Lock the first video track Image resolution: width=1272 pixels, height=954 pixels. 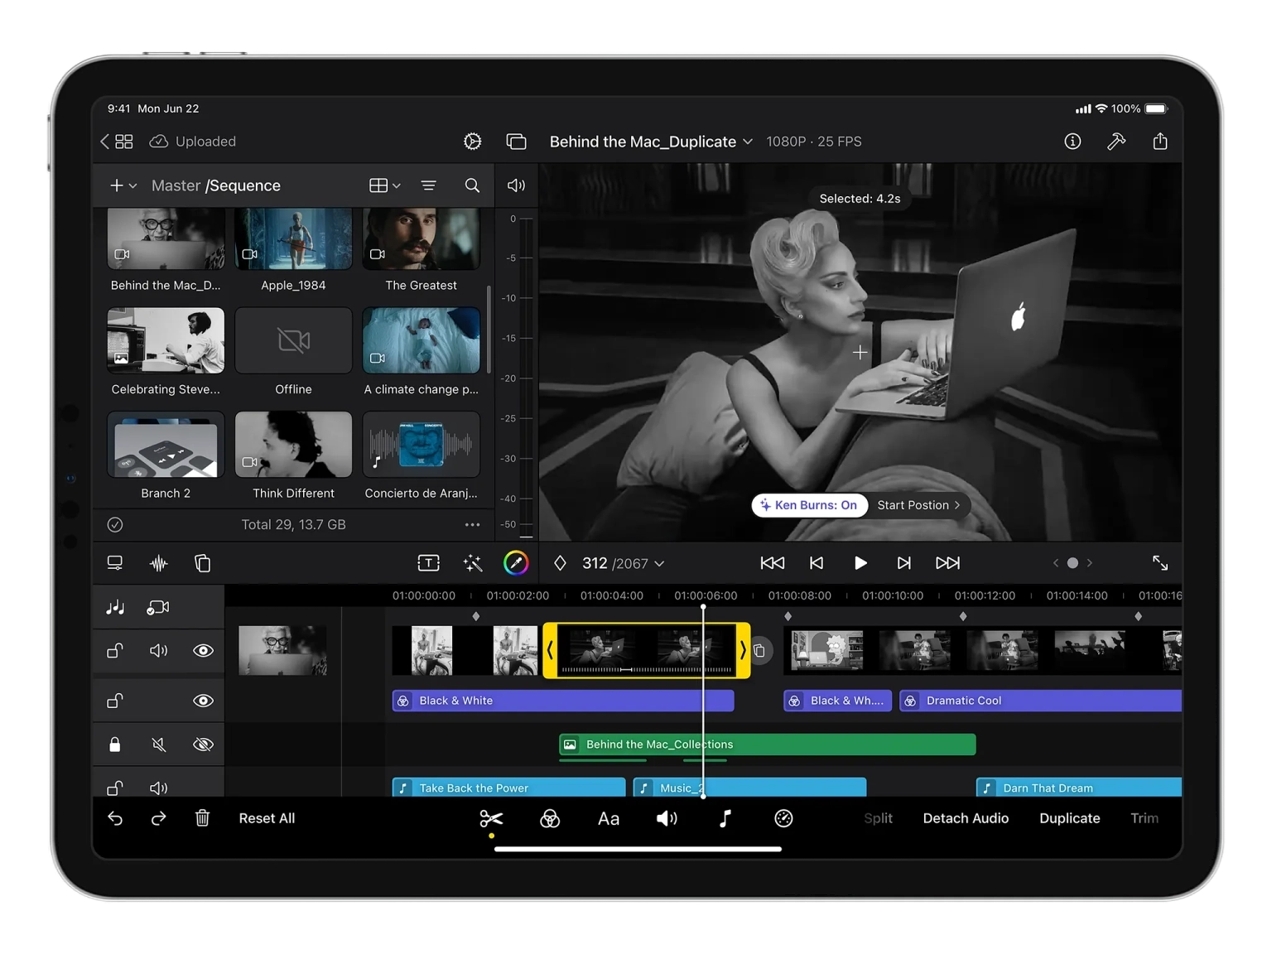click(x=115, y=651)
